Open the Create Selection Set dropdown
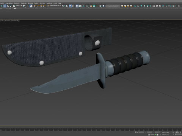 coord(55,6)
